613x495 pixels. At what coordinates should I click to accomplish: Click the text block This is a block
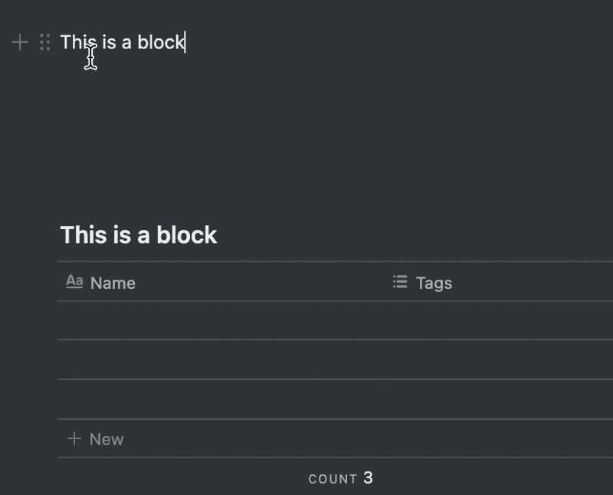click(123, 42)
